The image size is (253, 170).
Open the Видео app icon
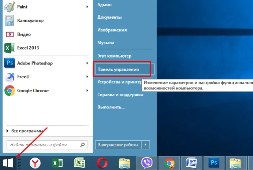(x=10, y=34)
